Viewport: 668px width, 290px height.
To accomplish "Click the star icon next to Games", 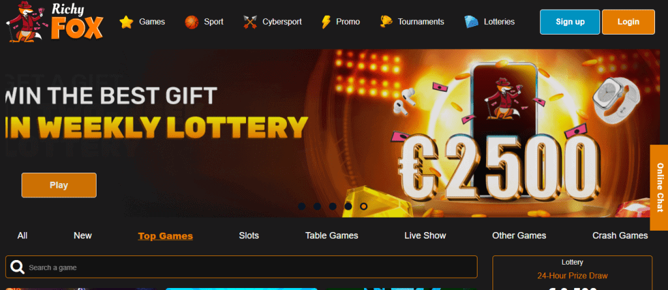I will 127,22.
